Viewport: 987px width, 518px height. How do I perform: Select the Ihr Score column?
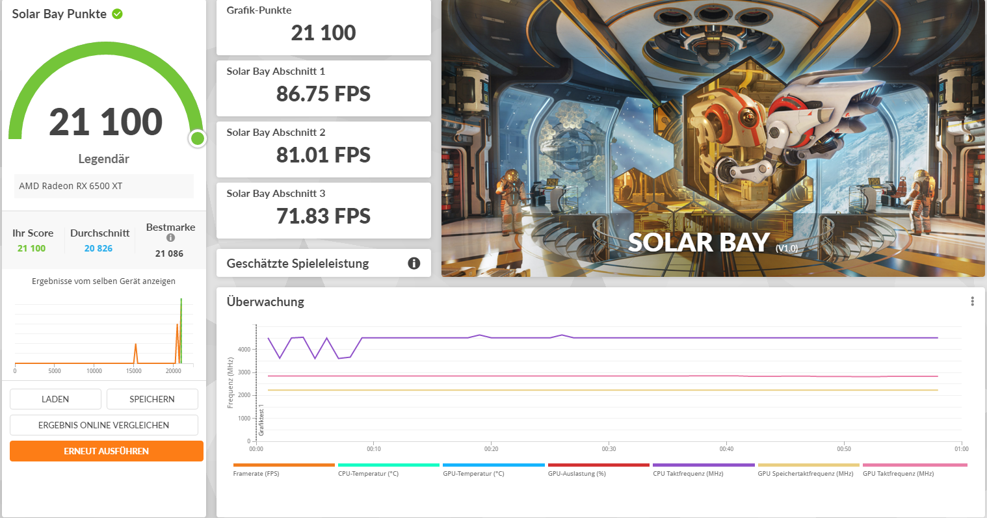[33, 240]
